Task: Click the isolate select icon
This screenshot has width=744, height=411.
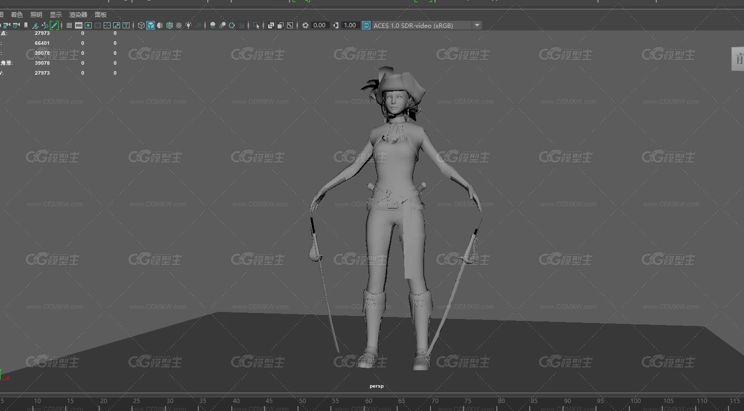Action: [256, 25]
